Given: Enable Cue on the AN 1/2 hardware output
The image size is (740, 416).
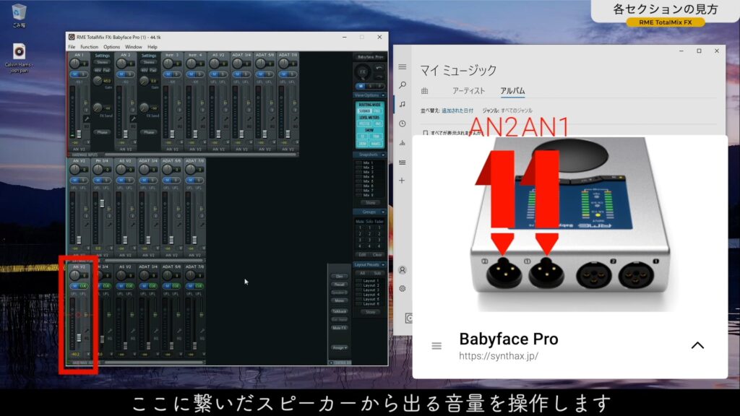Looking at the screenshot, I should click(x=83, y=286).
